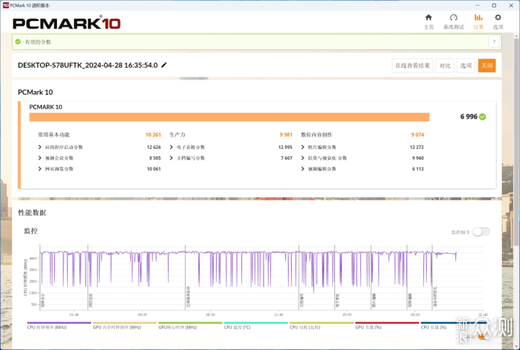Click 在线查看结果 button

point(412,66)
